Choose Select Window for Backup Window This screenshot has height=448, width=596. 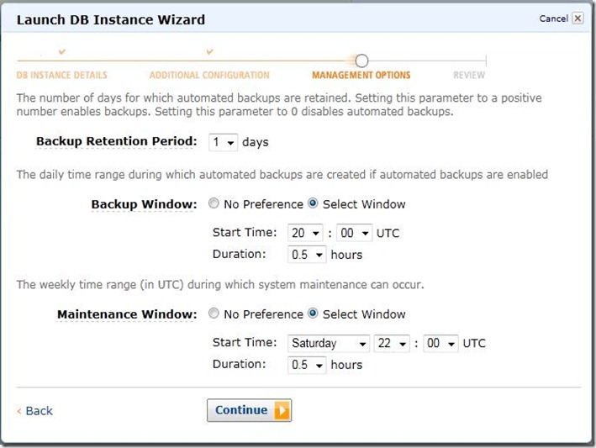(314, 204)
